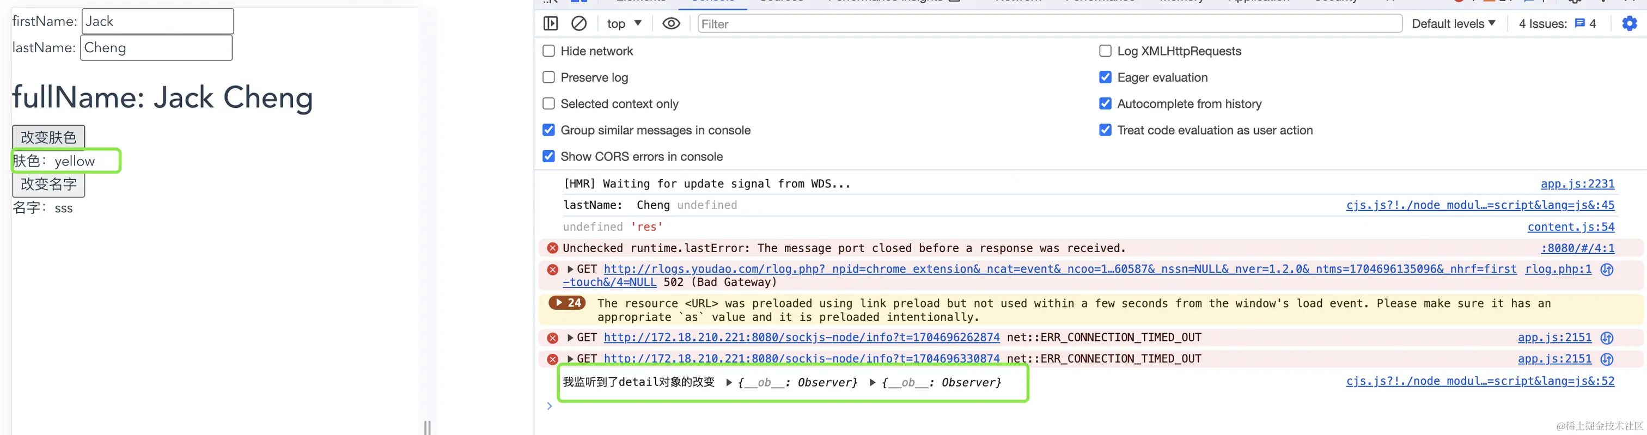
Task: Open the :8080/#/4:1 source link
Action: pyautogui.click(x=1577, y=248)
